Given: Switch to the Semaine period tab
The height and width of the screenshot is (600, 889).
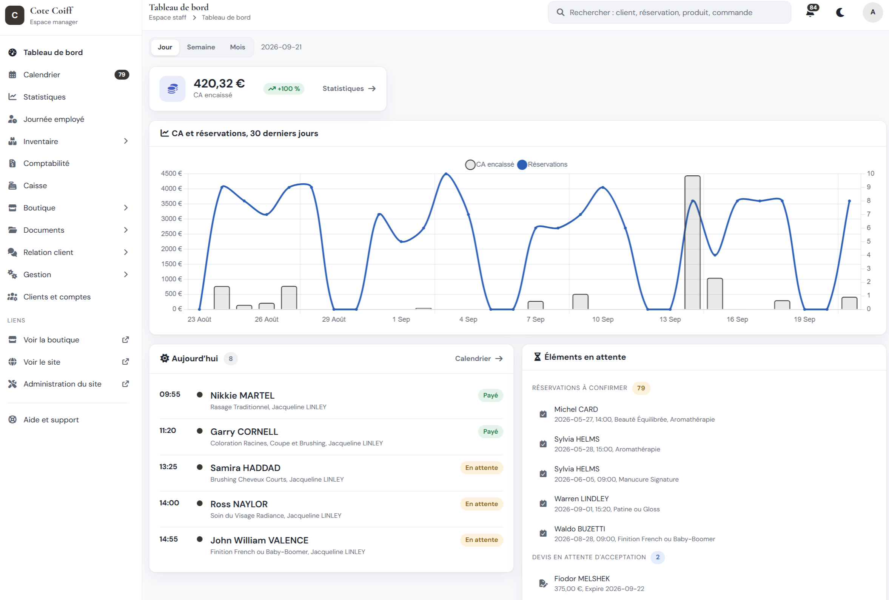Looking at the screenshot, I should click(x=201, y=47).
